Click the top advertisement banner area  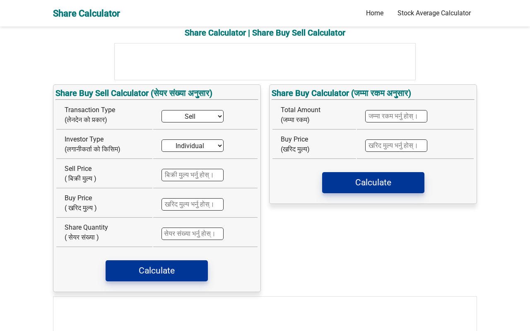[265, 62]
